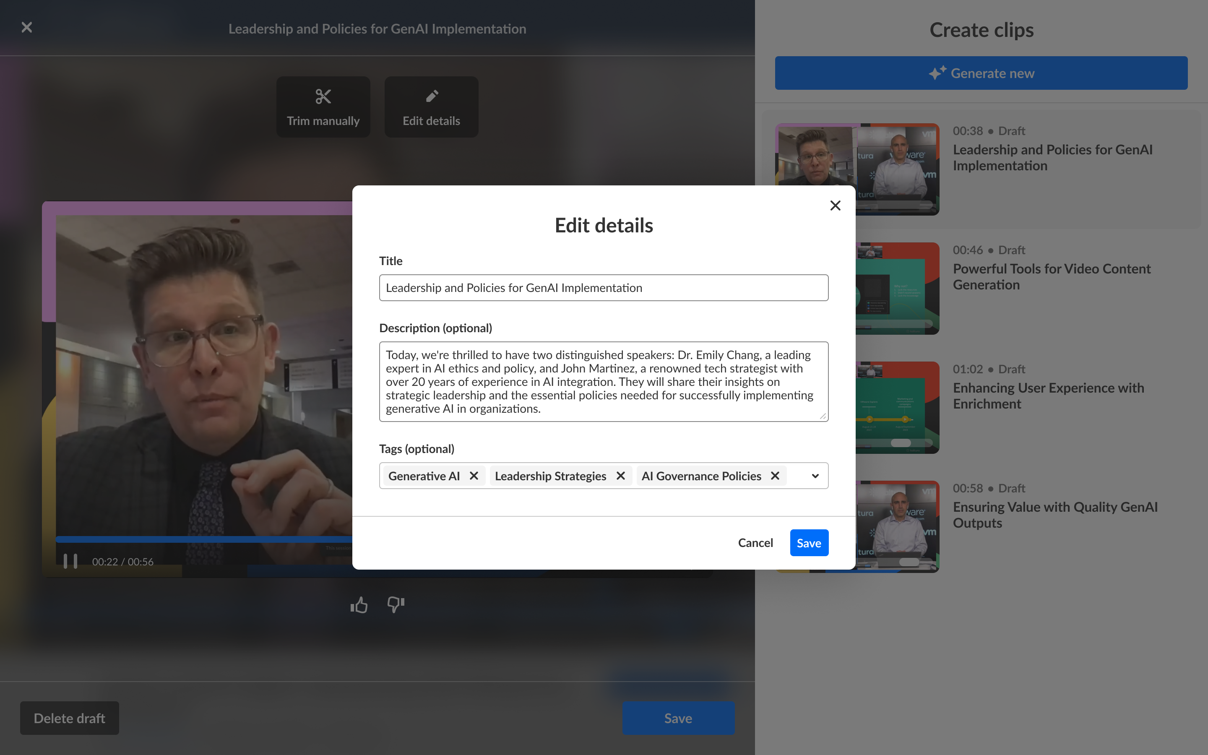This screenshot has width=1208, height=755.
Task: Generate new clips with the sparkle button
Action: (981, 73)
